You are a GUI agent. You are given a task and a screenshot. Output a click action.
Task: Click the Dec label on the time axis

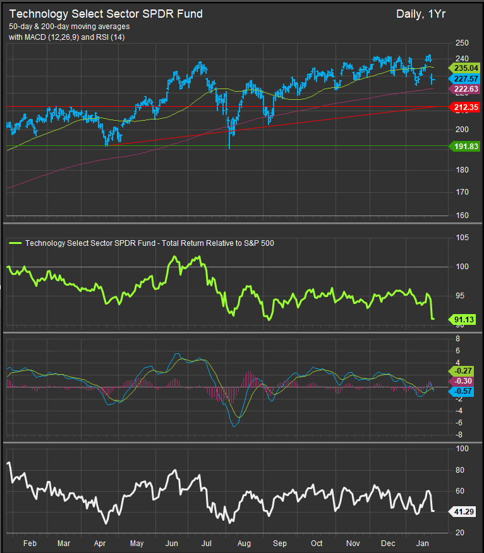coord(388,543)
